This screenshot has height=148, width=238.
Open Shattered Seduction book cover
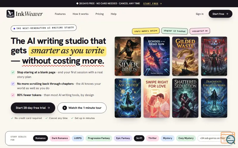point(185,98)
